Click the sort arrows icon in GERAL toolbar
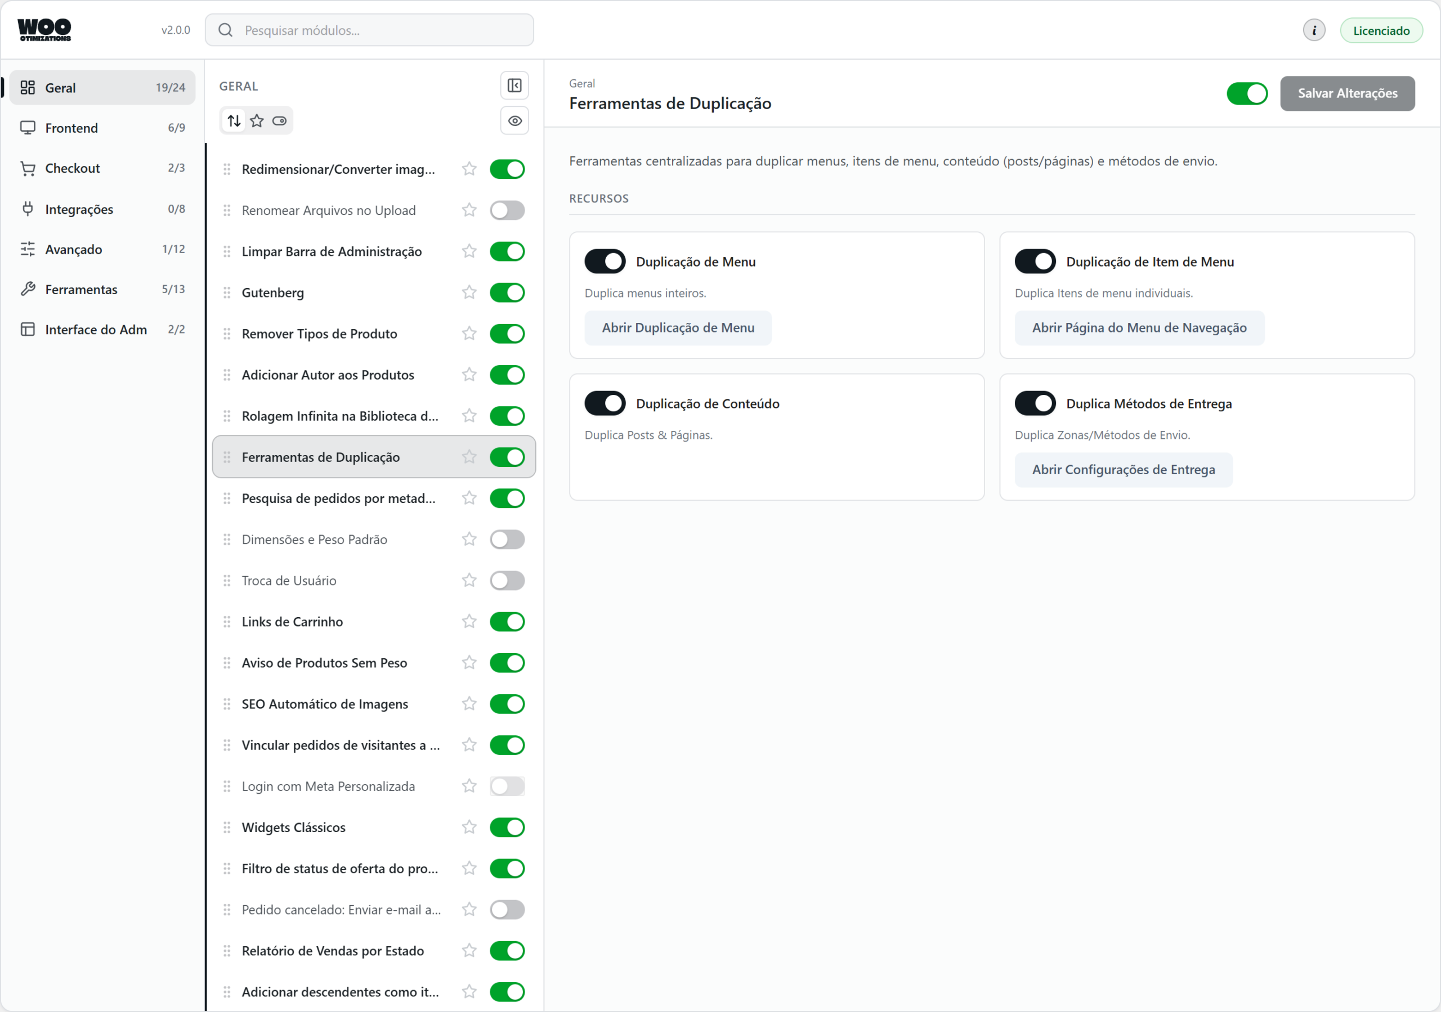1441x1012 pixels. point(234,120)
